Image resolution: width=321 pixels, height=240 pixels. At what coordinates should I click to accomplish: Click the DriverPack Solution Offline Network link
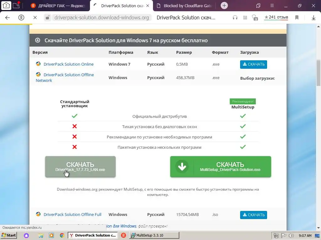65,77
